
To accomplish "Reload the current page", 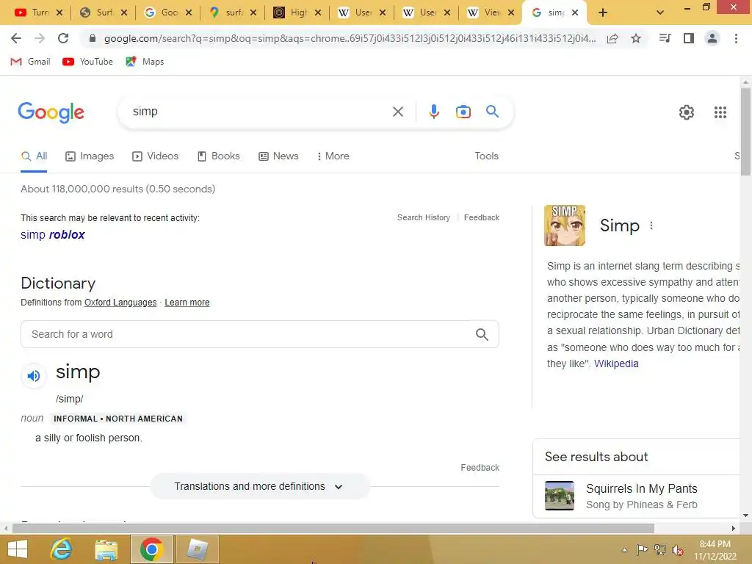I will [x=63, y=38].
